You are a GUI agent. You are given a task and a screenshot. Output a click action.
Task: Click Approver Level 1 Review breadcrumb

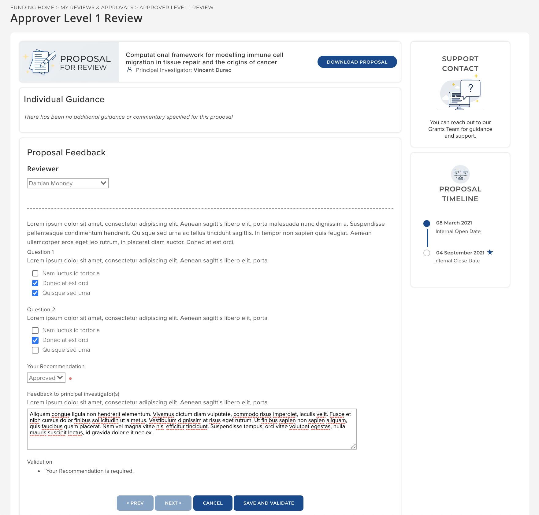point(177,7)
